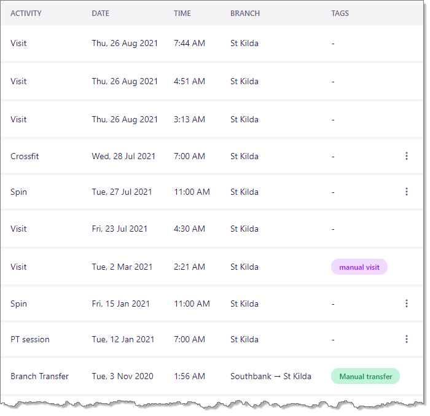Click the BRANCH column header

[x=245, y=13]
